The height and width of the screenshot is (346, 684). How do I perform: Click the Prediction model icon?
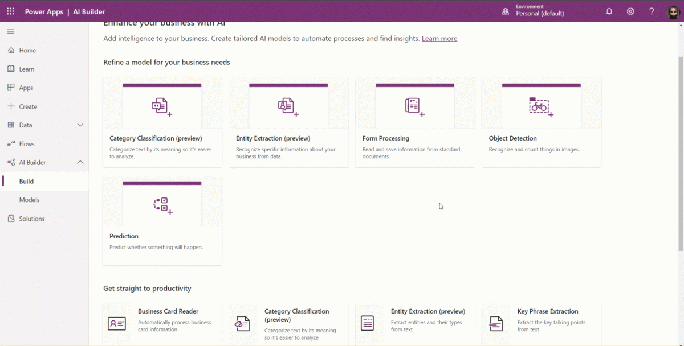point(162,205)
